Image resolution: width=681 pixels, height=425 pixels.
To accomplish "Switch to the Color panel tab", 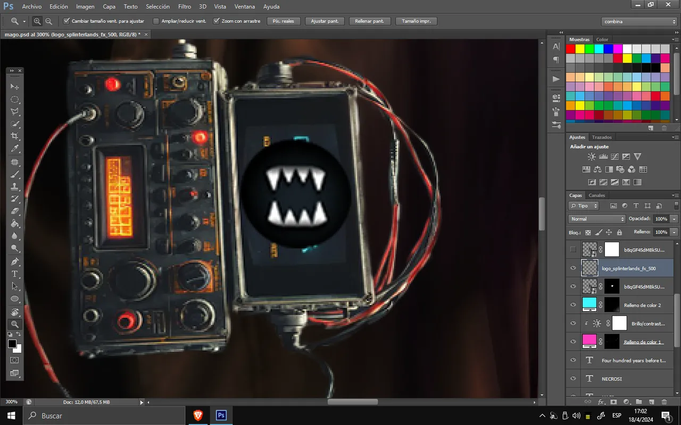I will coord(602,39).
